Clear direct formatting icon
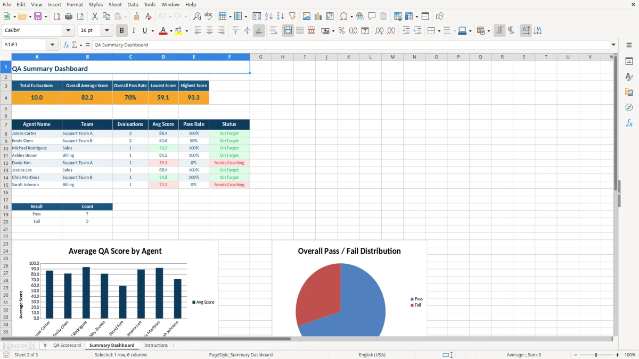 tap(149, 16)
